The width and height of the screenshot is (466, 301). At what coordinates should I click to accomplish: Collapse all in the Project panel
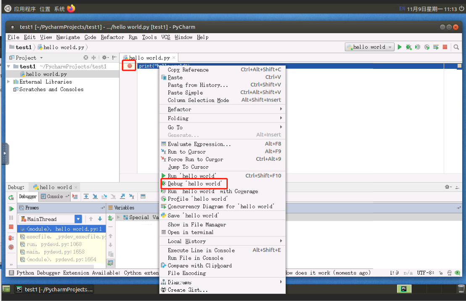click(x=94, y=58)
